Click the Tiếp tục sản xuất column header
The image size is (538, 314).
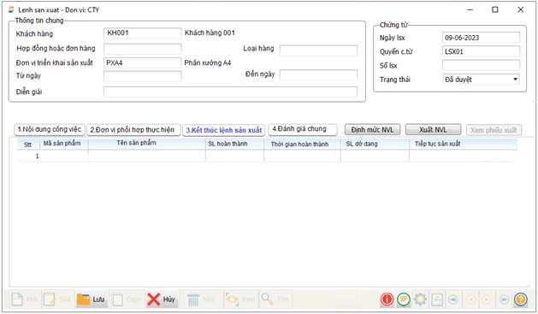464,144
